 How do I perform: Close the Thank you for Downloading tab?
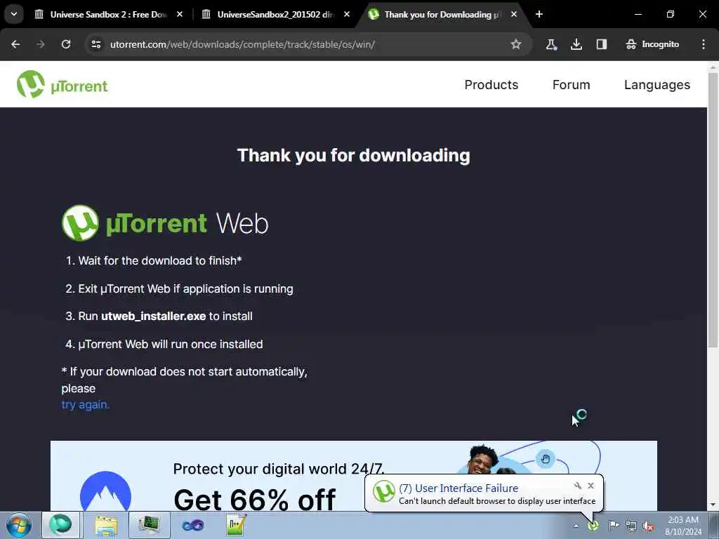[x=513, y=14]
